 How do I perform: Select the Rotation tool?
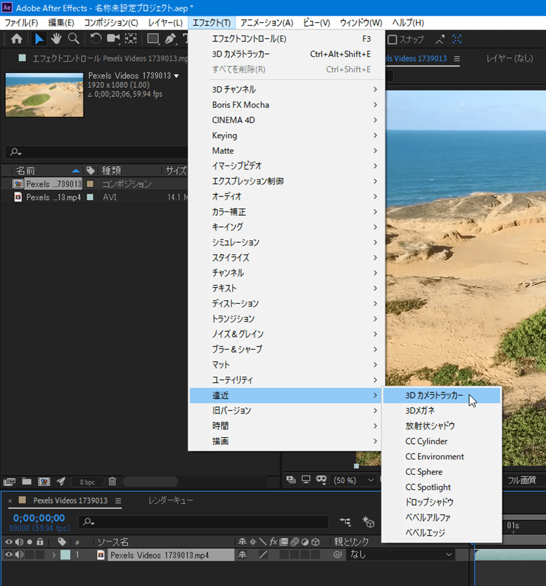tap(95, 39)
